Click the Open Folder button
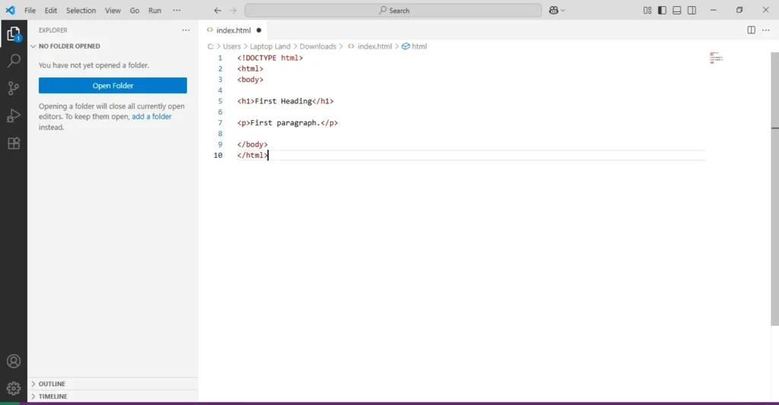This screenshot has width=779, height=405. [113, 86]
